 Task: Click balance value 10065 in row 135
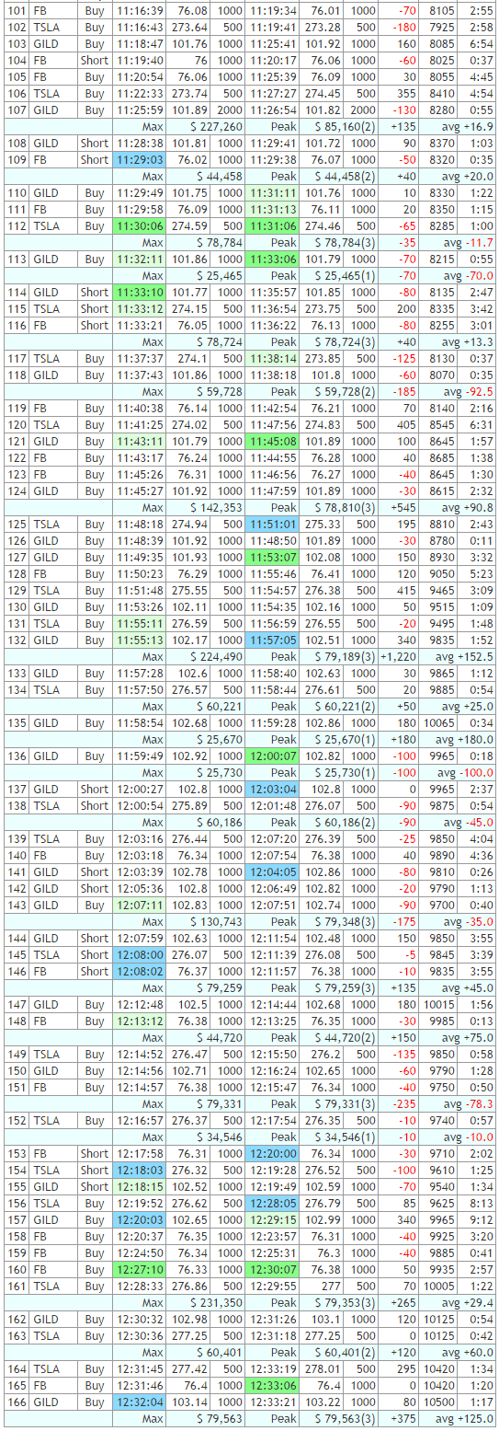[440, 722]
